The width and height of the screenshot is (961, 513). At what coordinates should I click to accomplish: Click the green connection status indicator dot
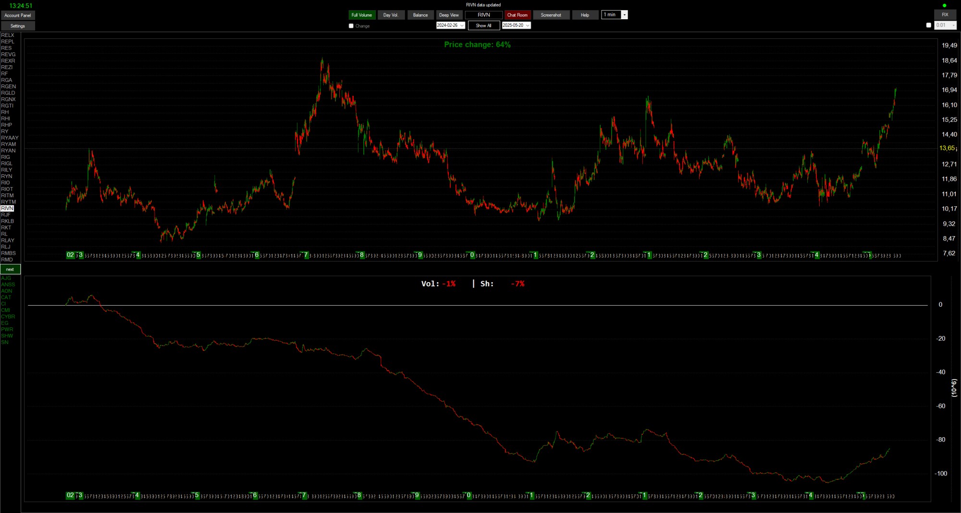(944, 5)
